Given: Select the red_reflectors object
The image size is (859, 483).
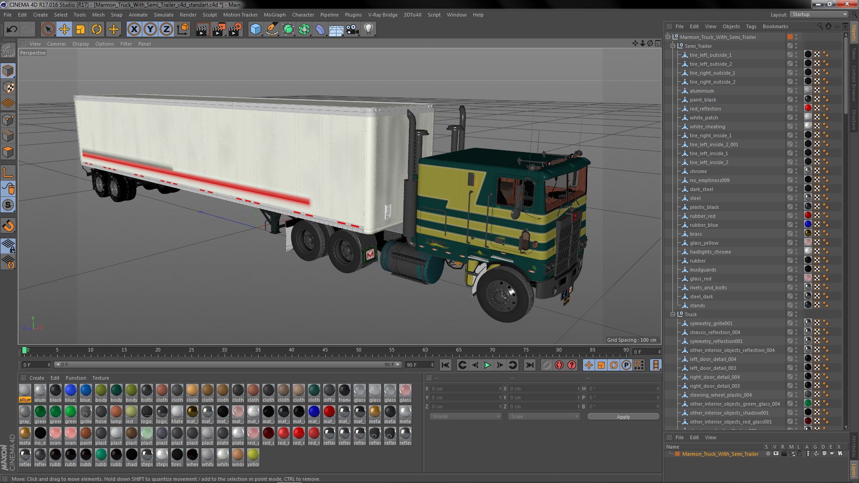Looking at the screenshot, I should [x=705, y=109].
